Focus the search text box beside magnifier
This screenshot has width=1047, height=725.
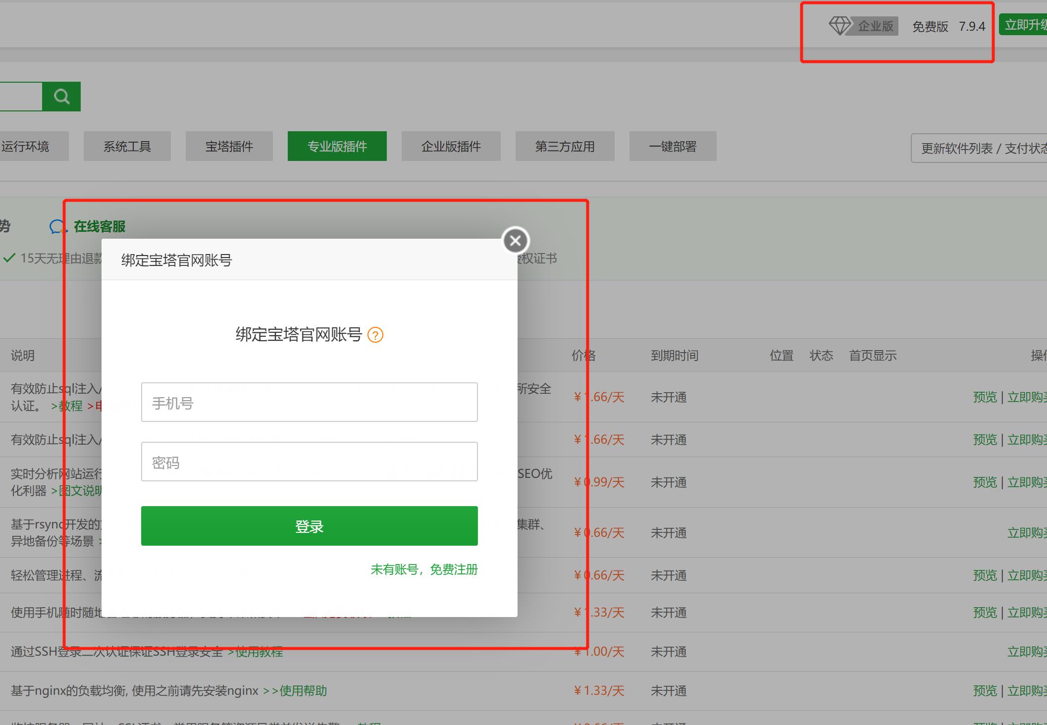point(21,97)
